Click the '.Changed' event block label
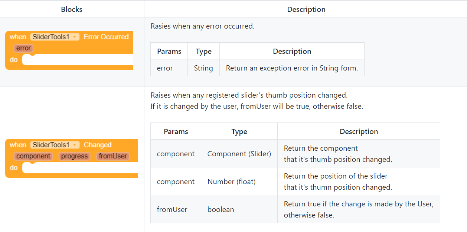 [x=97, y=145]
